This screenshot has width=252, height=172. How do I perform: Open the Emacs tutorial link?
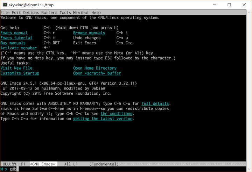[16, 38]
